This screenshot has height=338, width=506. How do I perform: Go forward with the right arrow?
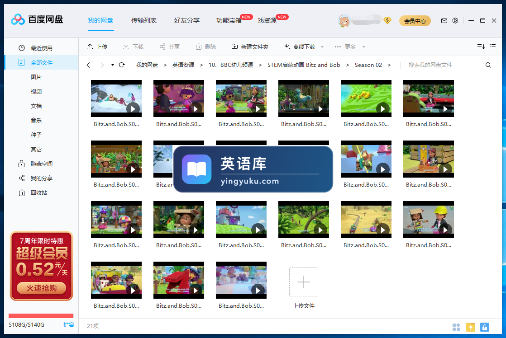[x=102, y=65]
